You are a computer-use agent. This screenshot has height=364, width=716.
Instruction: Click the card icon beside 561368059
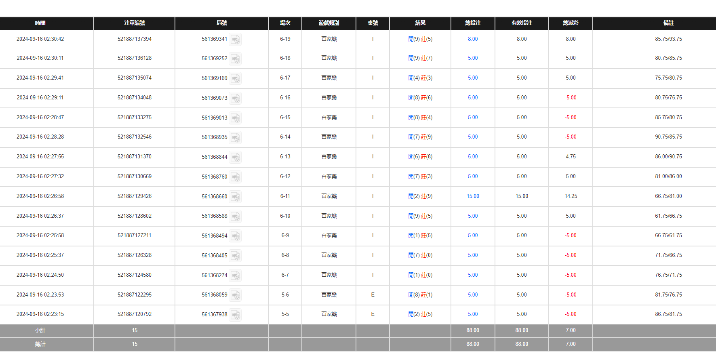click(x=235, y=295)
